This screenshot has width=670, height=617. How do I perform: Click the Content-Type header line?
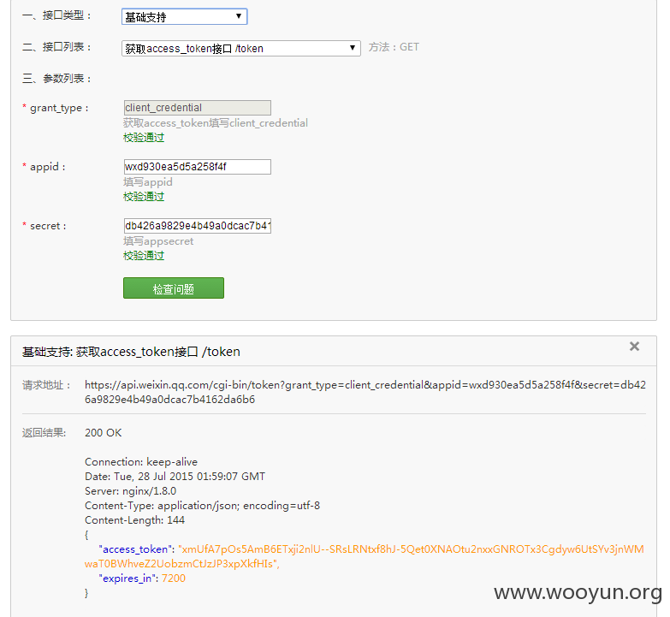click(x=202, y=506)
